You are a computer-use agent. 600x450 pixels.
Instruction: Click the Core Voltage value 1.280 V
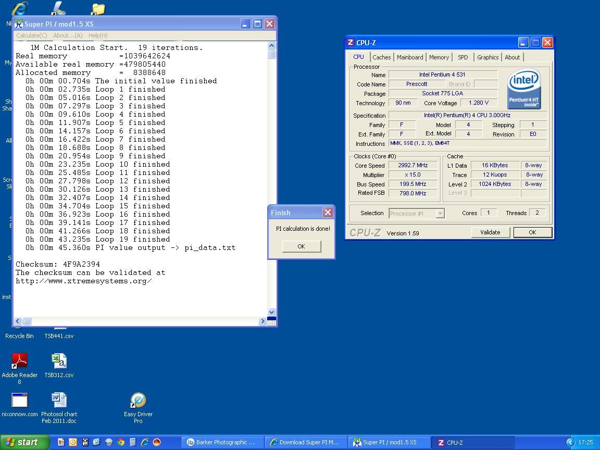[479, 103]
